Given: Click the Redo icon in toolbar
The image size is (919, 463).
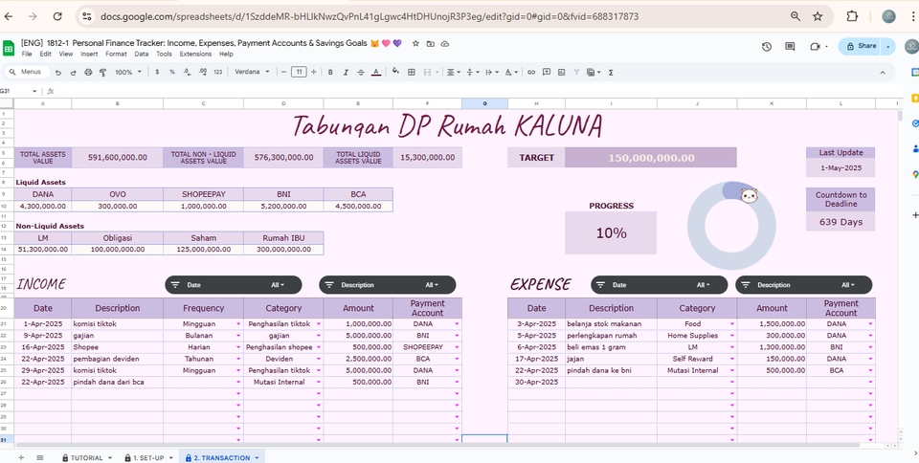Looking at the screenshot, I should pos(74,72).
